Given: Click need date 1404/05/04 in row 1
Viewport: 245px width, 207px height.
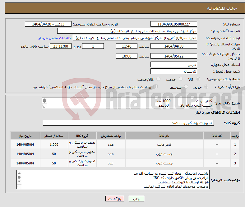Looking at the screenshot, I should 25,145.
